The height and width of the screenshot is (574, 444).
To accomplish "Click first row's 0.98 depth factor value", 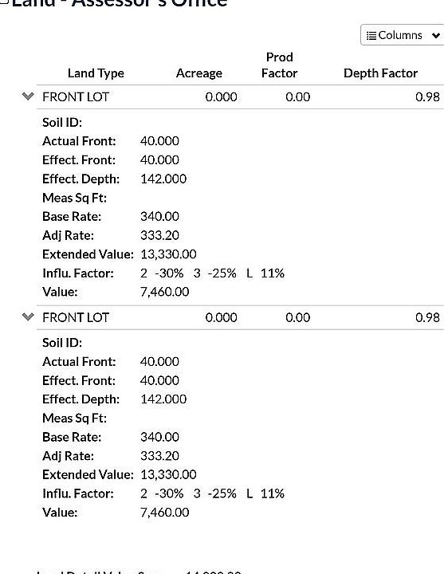I will coord(427,97).
